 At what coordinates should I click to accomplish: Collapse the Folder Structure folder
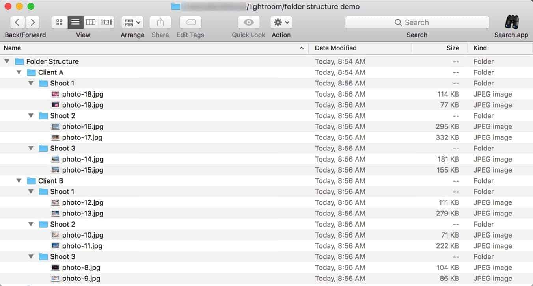(7, 61)
